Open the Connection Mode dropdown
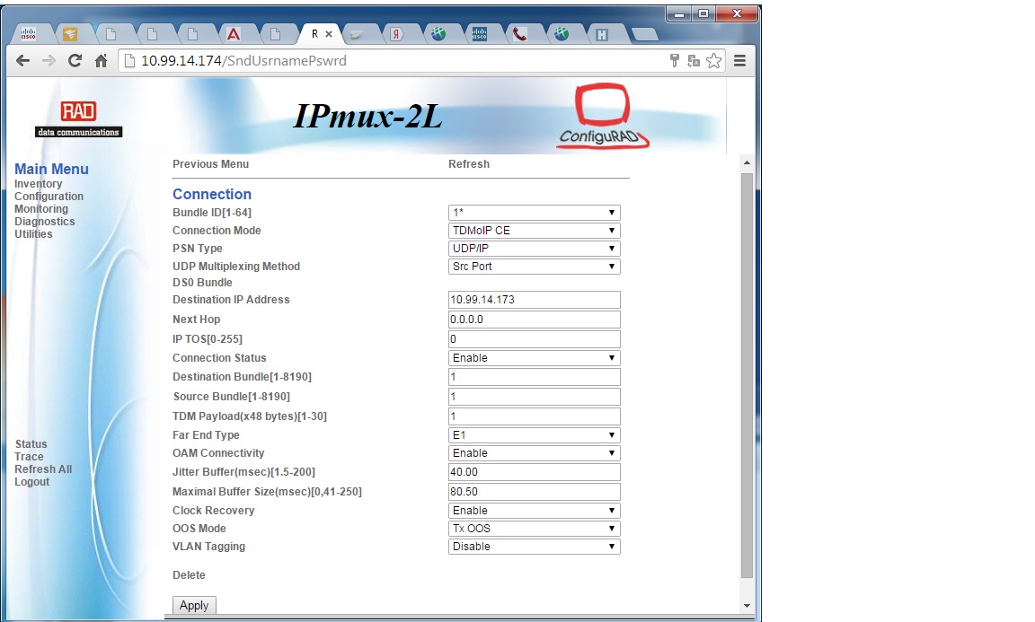 click(534, 230)
